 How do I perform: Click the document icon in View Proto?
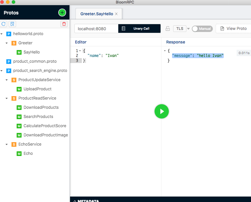[x=222, y=28]
